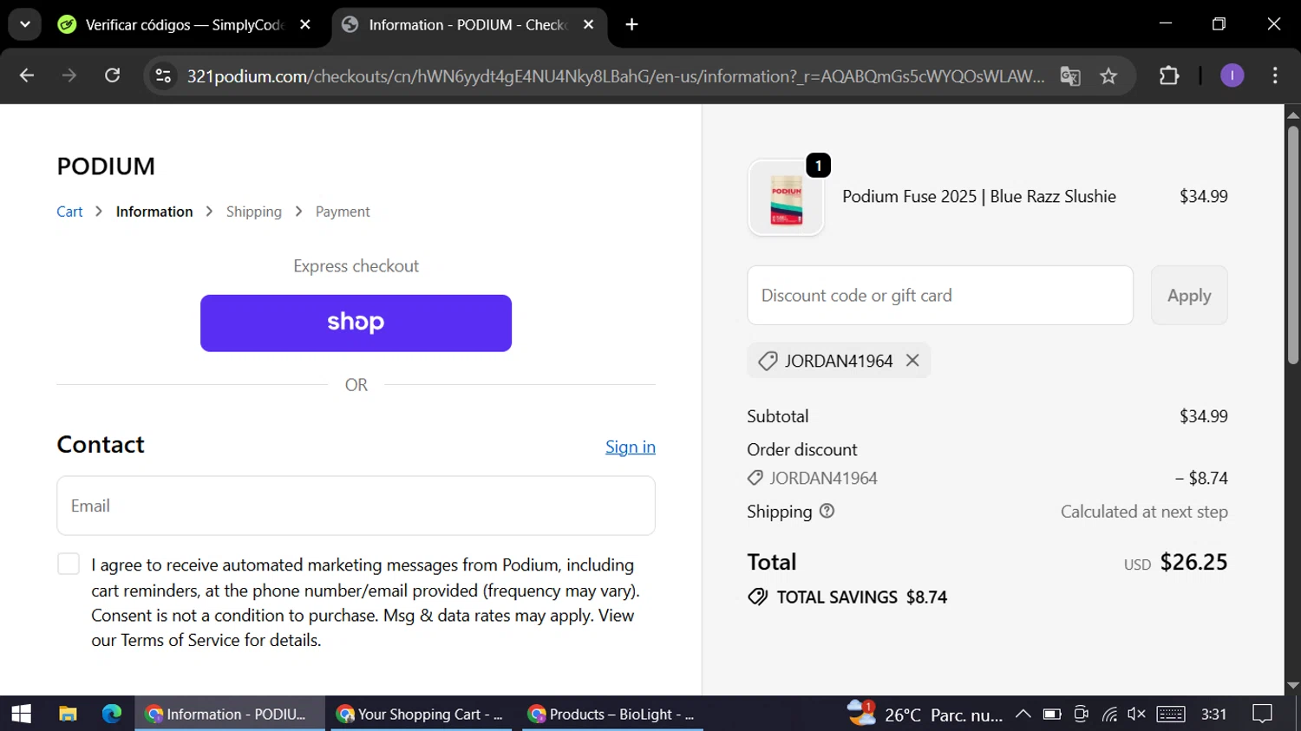Screen dimensions: 1301x731
Task: Open the Windows Start menu
Action: pyautogui.click(x=21, y=714)
